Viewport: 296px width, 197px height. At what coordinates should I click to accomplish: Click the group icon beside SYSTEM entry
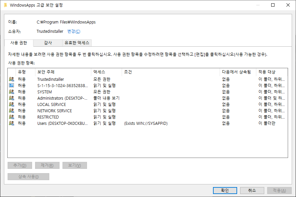click(x=12, y=92)
